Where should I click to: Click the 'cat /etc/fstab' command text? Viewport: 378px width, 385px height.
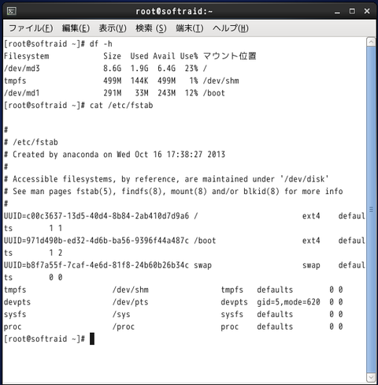pos(121,105)
